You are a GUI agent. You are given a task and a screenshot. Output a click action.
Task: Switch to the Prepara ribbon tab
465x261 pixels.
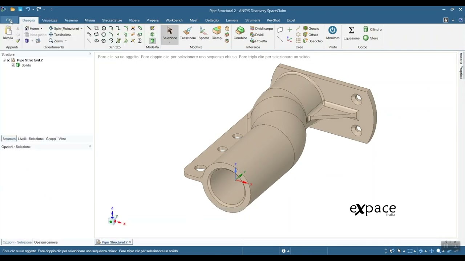153,20
